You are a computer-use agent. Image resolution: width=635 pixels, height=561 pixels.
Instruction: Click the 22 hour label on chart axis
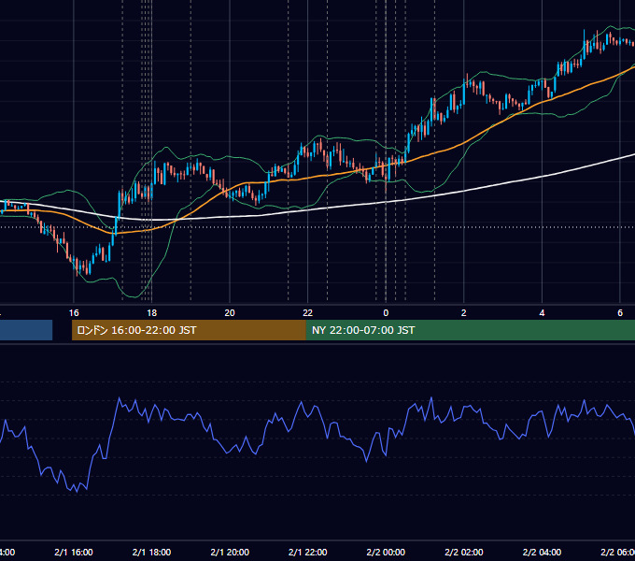point(308,313)
